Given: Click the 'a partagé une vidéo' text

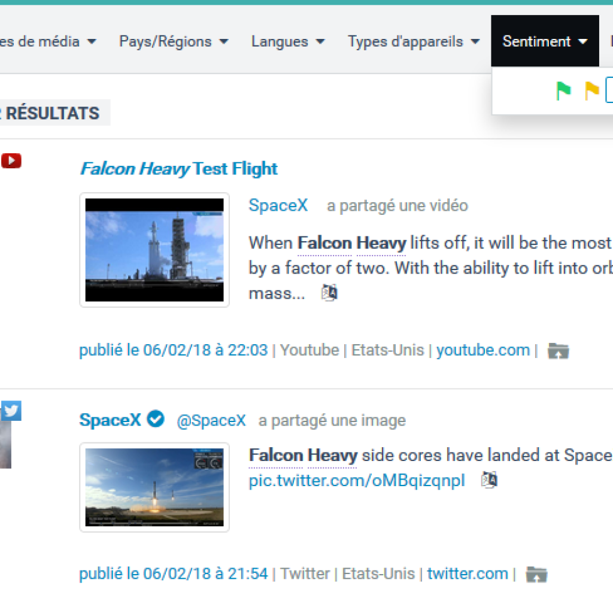Looking at the screenshot, I should point(397,206).
